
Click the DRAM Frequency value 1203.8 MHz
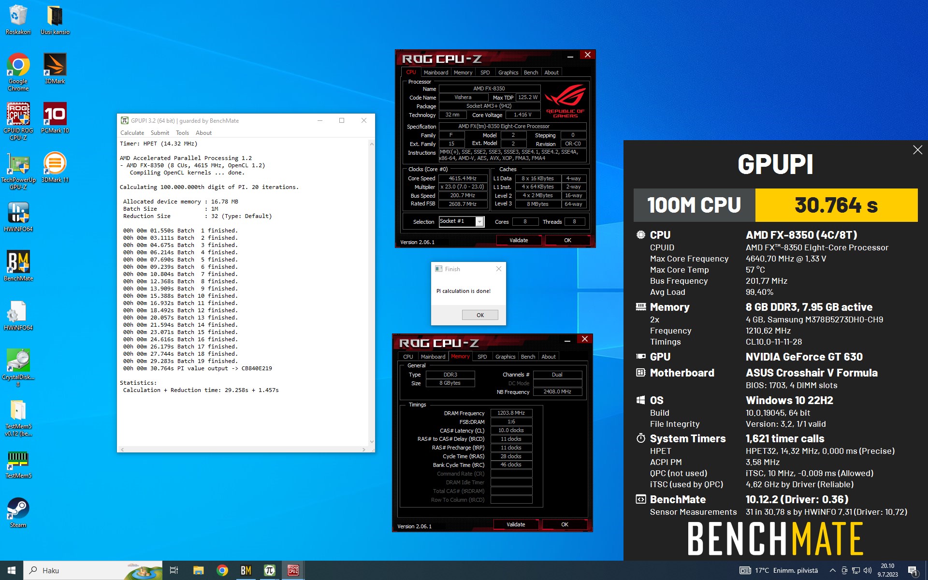coord(511,413)
